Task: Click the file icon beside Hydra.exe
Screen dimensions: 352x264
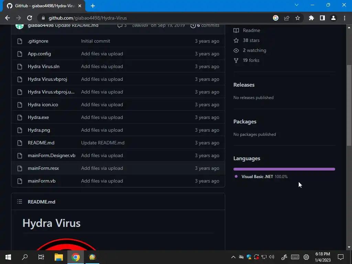Action: 20,118
